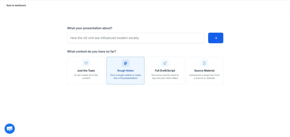Click the document icon above Source Material
The image size is (290, 137).
point(204,63)
